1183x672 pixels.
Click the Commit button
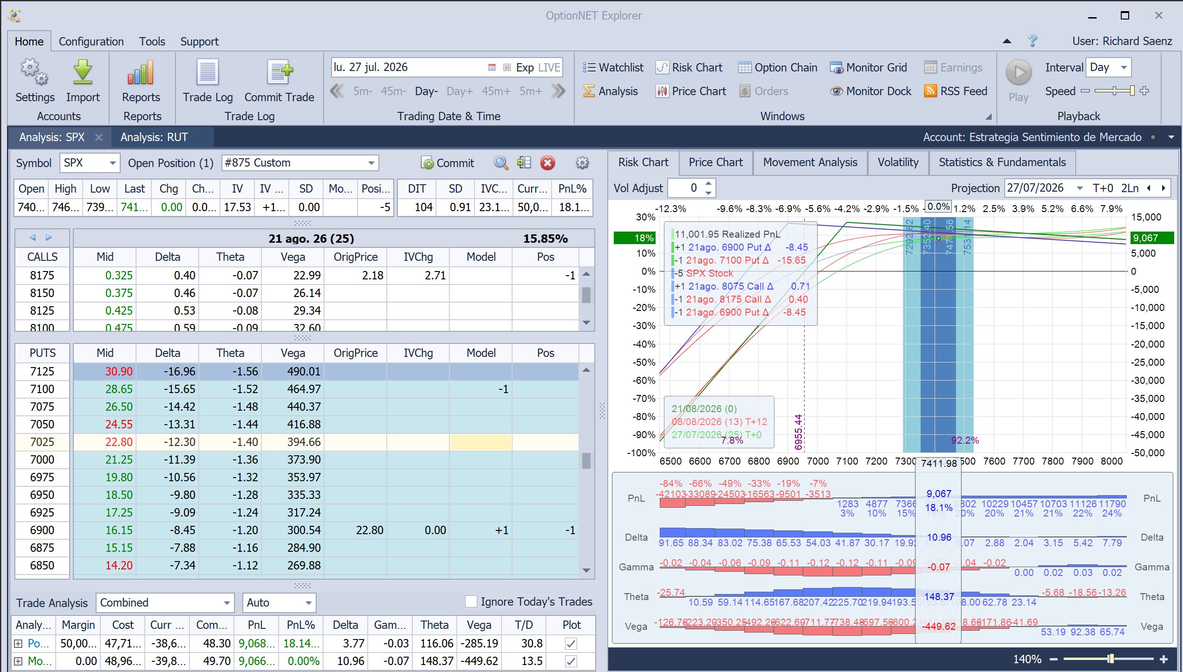pyautogui.click(x=448, y=163)
